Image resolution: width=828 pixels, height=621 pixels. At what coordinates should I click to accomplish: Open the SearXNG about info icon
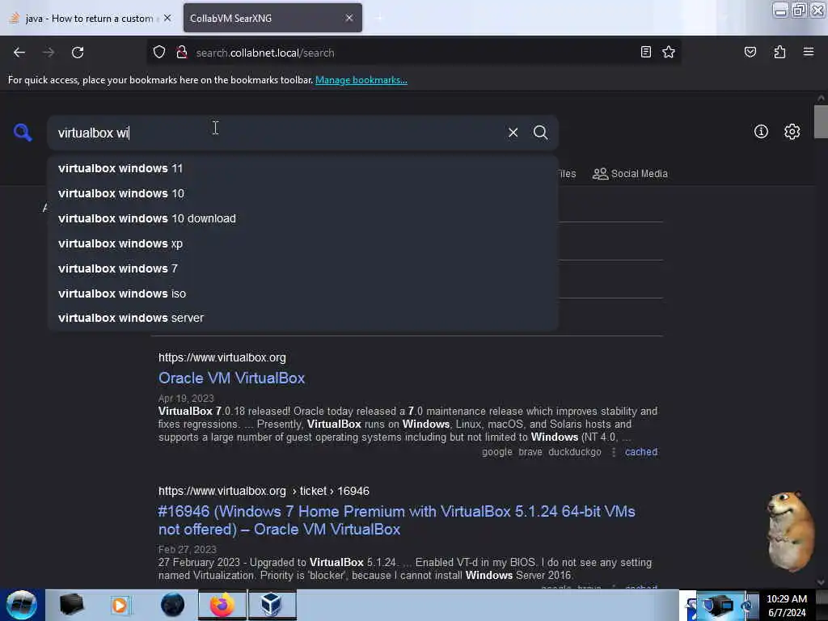coord(761,132)
